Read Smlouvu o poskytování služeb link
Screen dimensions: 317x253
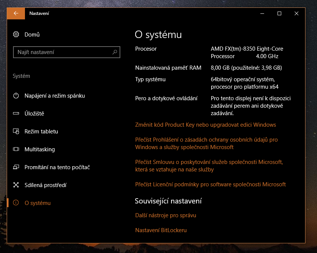point(209,166)
